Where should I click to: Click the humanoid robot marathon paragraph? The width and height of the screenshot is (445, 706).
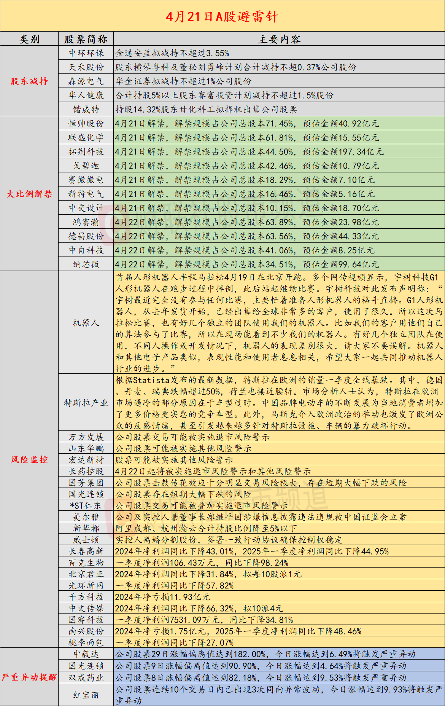pos(279,323)
